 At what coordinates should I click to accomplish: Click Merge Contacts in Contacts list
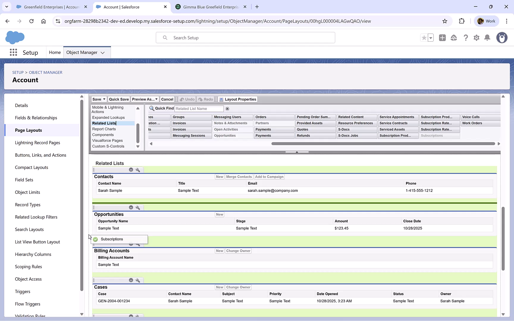(239, 177)
